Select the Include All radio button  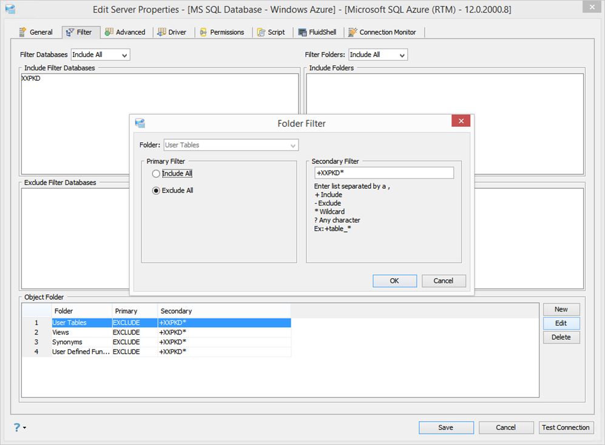point(156,174)
